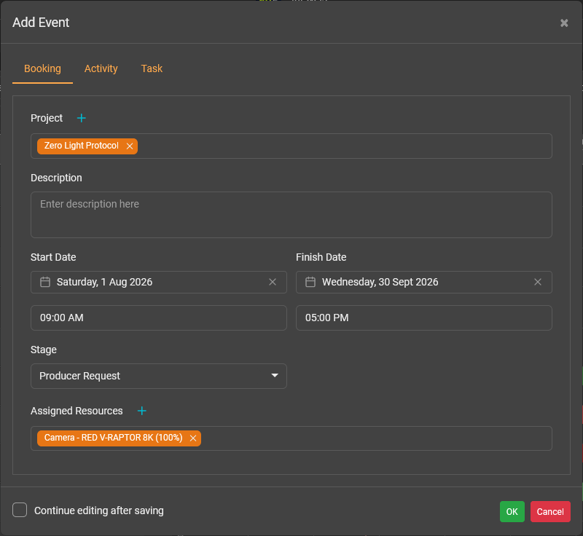
Task: Edit the 05:00 PM finish time field
Action: (x=423, y=318)
